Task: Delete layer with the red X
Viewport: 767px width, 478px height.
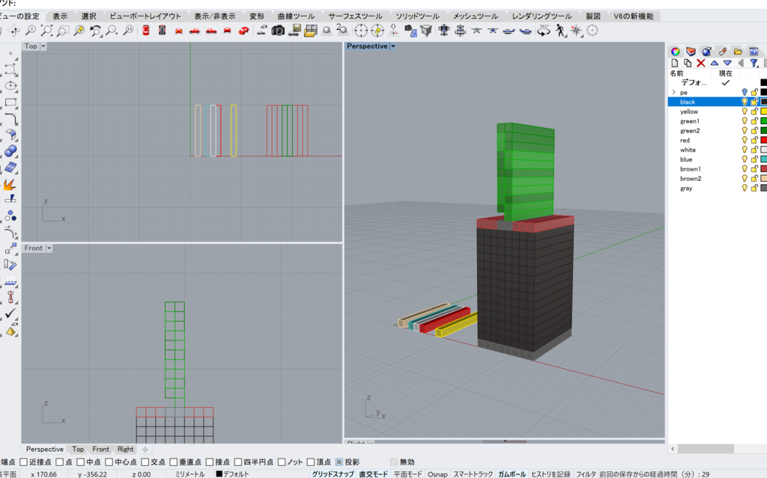Action: point(701,63)
